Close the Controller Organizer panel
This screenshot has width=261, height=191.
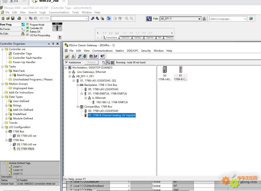click(58, 44)
